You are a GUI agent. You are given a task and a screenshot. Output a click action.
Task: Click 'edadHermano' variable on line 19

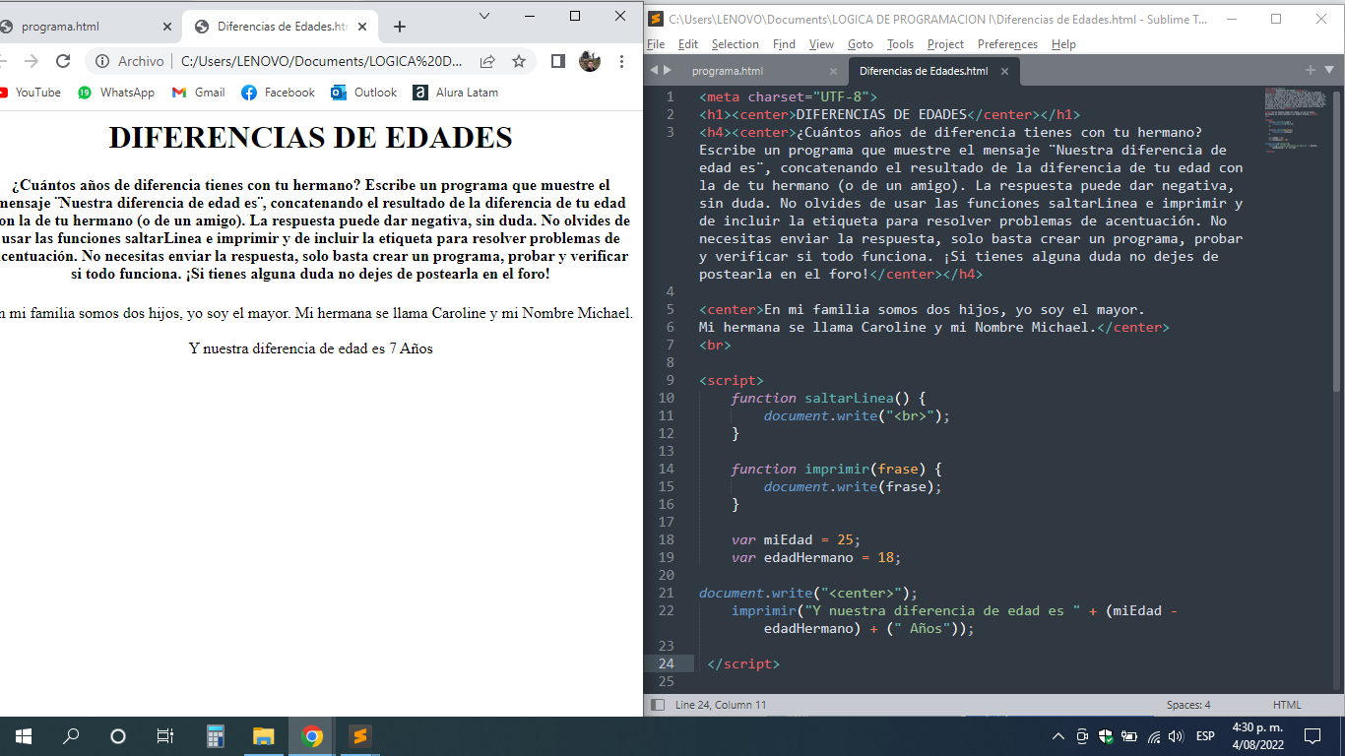807,557
